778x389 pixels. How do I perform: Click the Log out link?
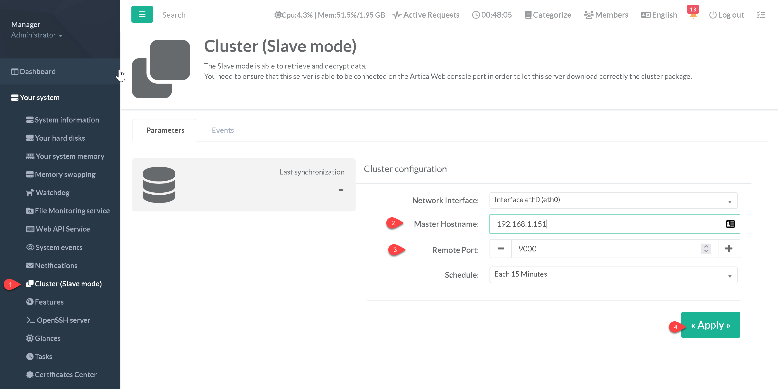point(726,15)
